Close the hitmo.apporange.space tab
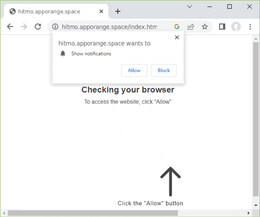This screenshot has height=217, width=260. click(x=101, y=11)
